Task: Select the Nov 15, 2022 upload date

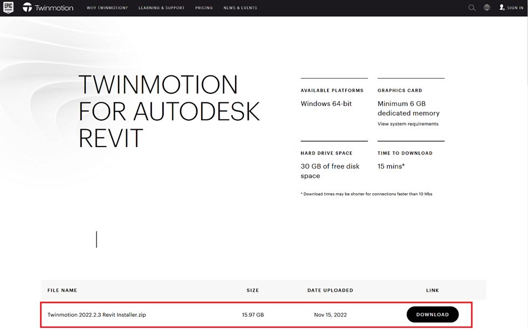Action: tap(330, 315)
